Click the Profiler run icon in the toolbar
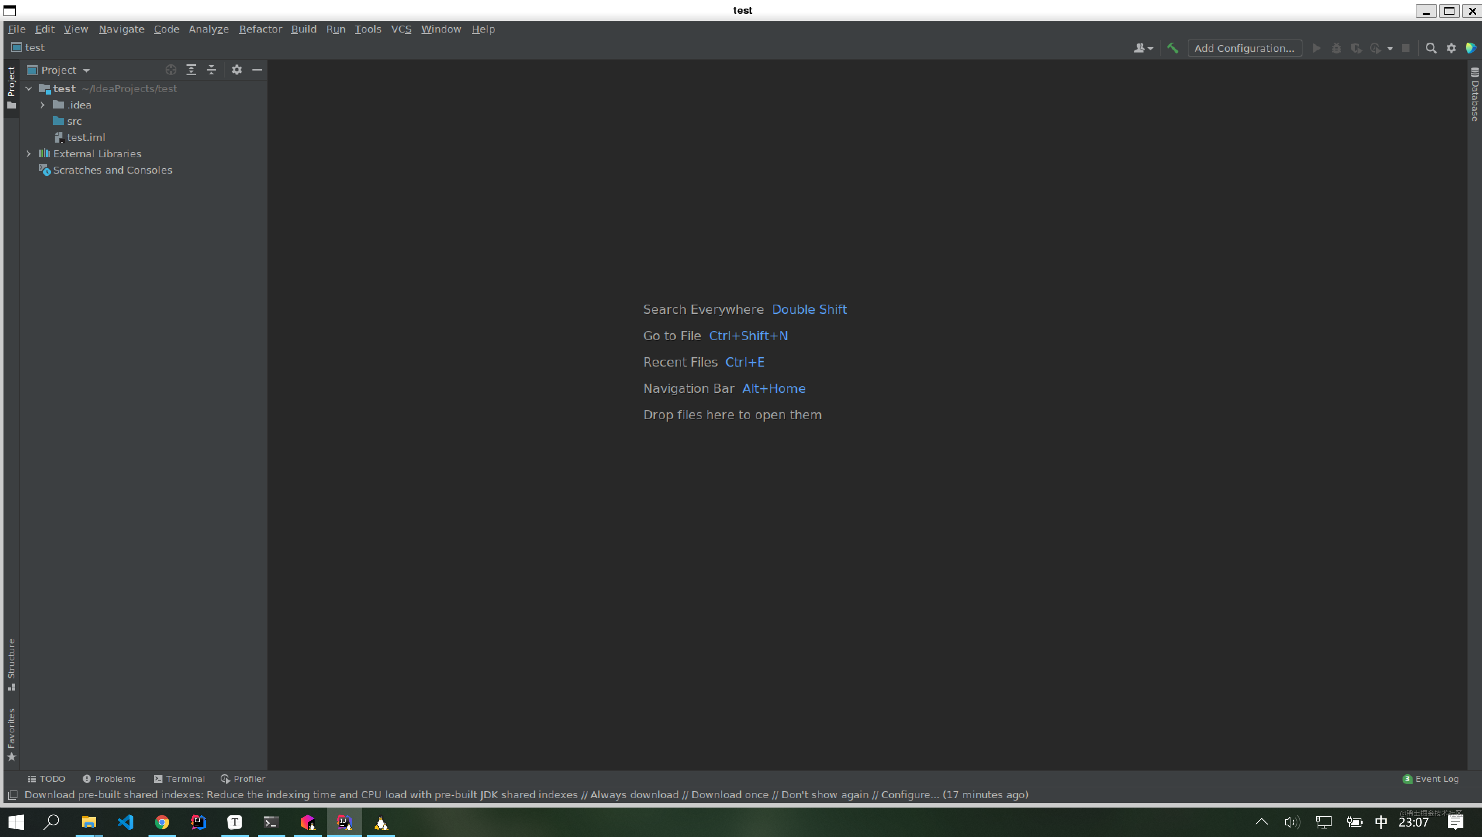The height and width of the screenshot is (837, 1482). [x=1376, y=48]
